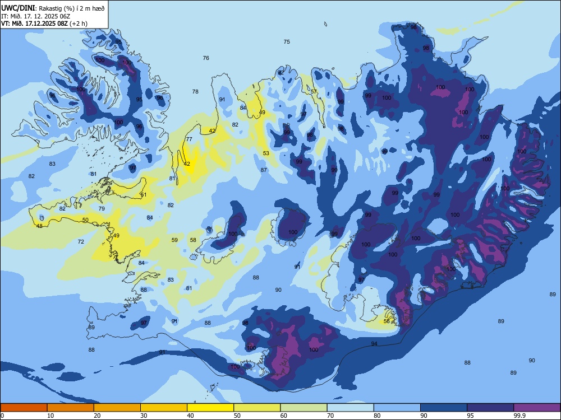This screenshot has width=561, height=420.
Task: Select the light green 60–70 legend segment
Action: 304,408
